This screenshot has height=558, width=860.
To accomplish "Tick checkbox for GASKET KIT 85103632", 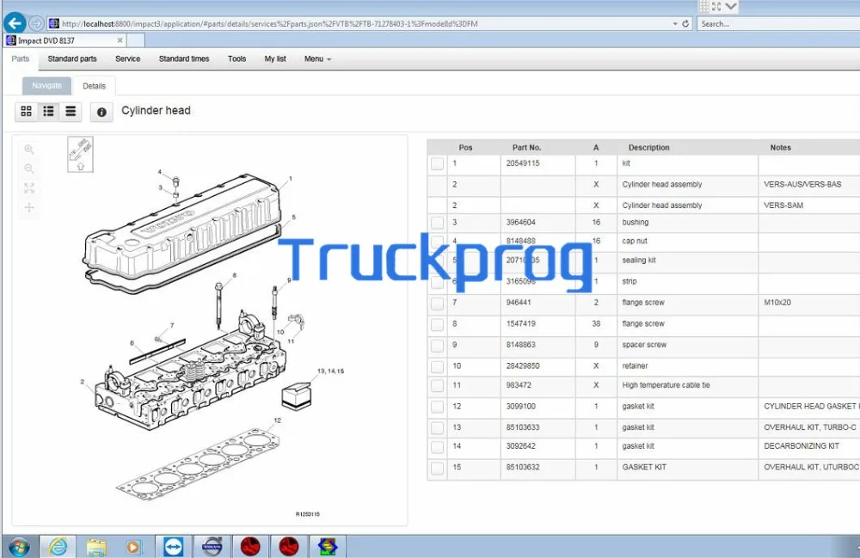I will coord(437,468).
